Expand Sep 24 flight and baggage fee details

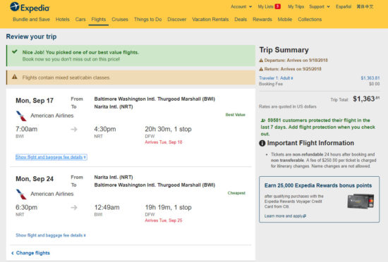tap(51, 235)
